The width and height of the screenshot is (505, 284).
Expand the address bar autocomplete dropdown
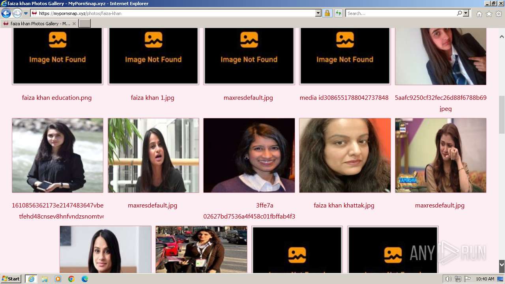[x=318, y=13]
